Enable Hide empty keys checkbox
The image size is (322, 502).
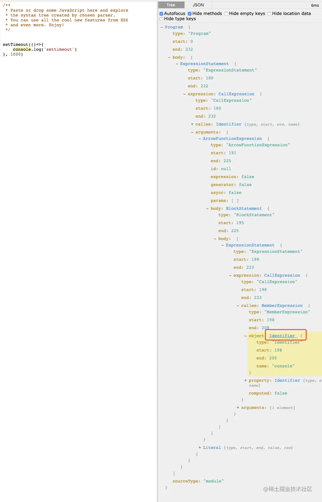226,14
